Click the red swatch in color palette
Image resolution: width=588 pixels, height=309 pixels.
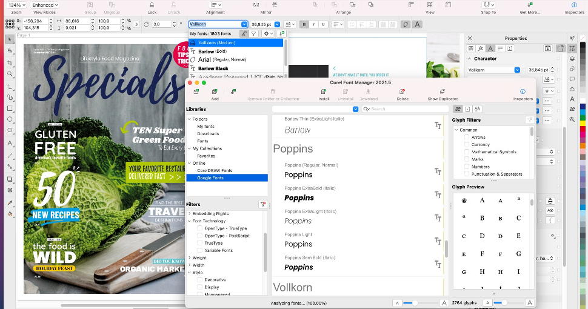(x=583, y=129)
